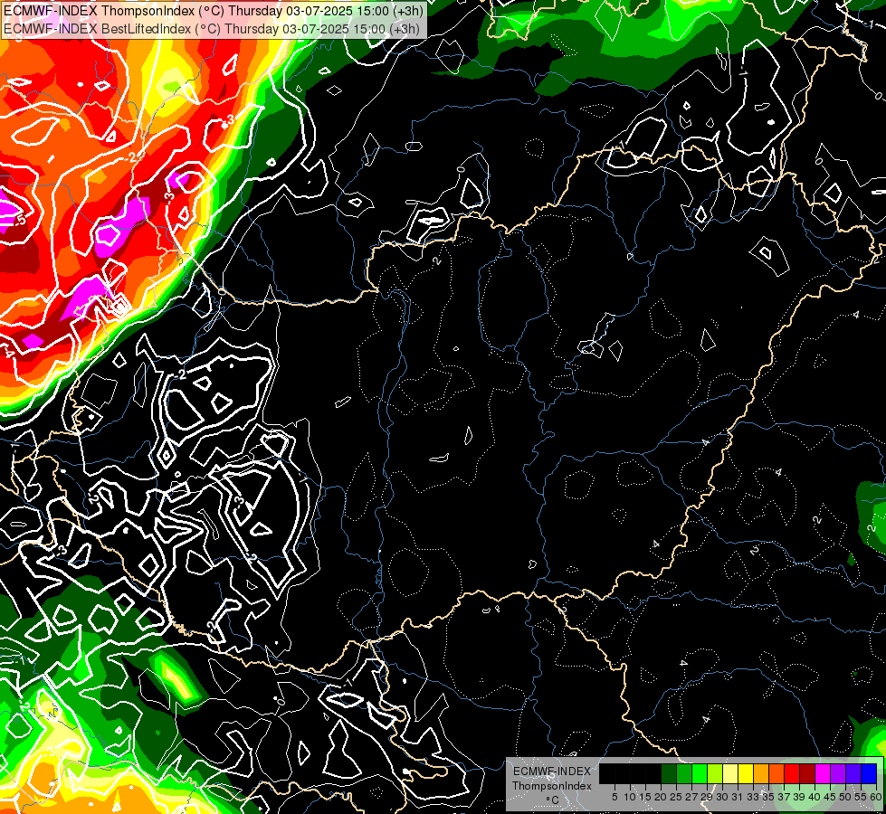Click the ThompsonIndex legend title
The height and width of the screenshot is (814, 886).
coord(552,786)
